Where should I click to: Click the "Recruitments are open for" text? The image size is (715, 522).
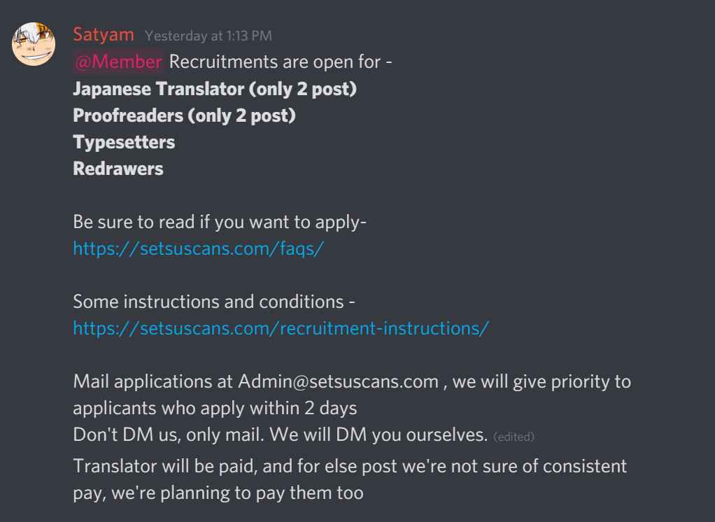tap(281, 62)
